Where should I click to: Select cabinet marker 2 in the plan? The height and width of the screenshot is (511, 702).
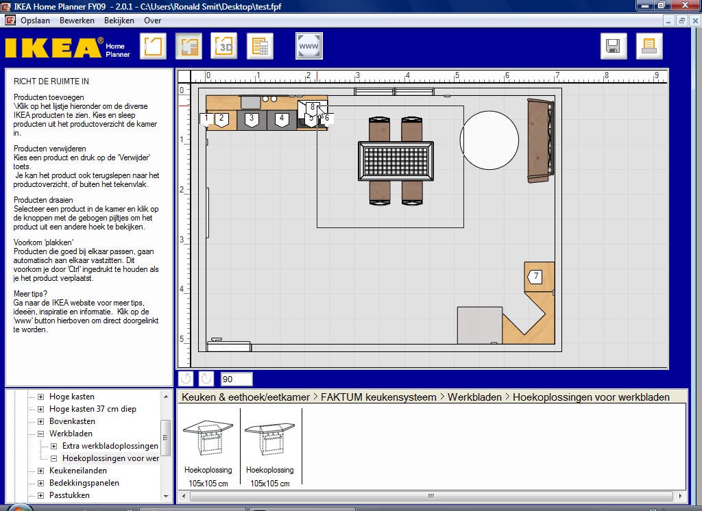[221, 119]
